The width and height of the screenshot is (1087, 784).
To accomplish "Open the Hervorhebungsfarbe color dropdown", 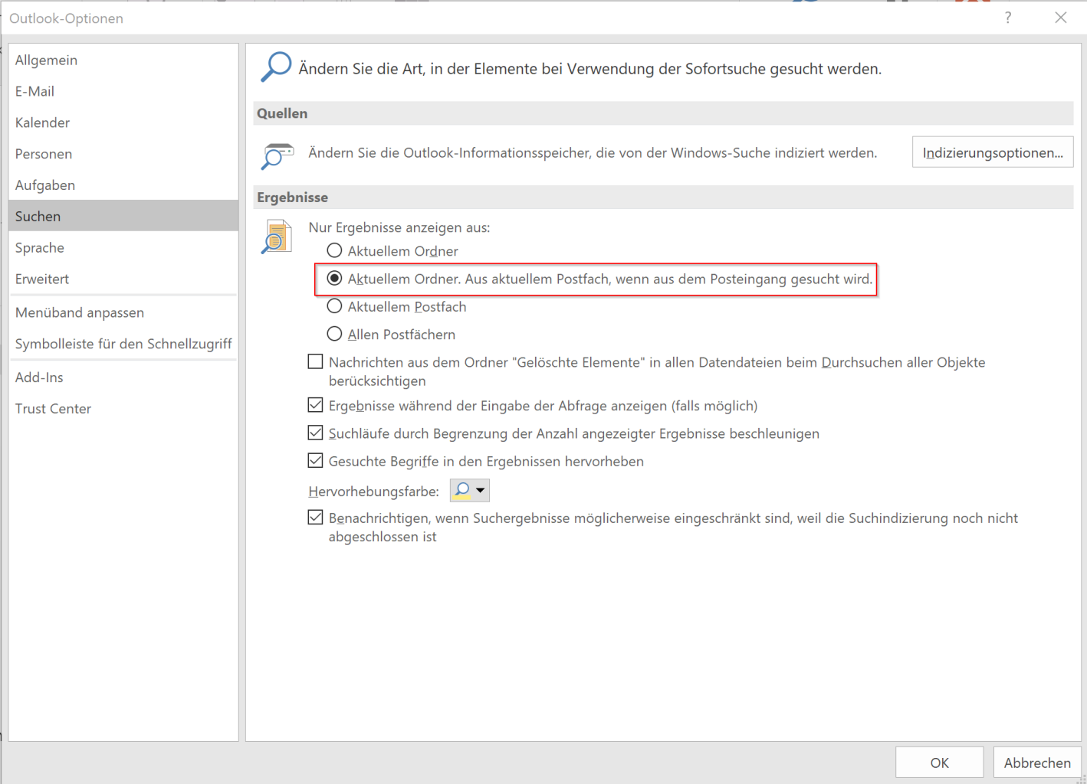I will (470, 490).
